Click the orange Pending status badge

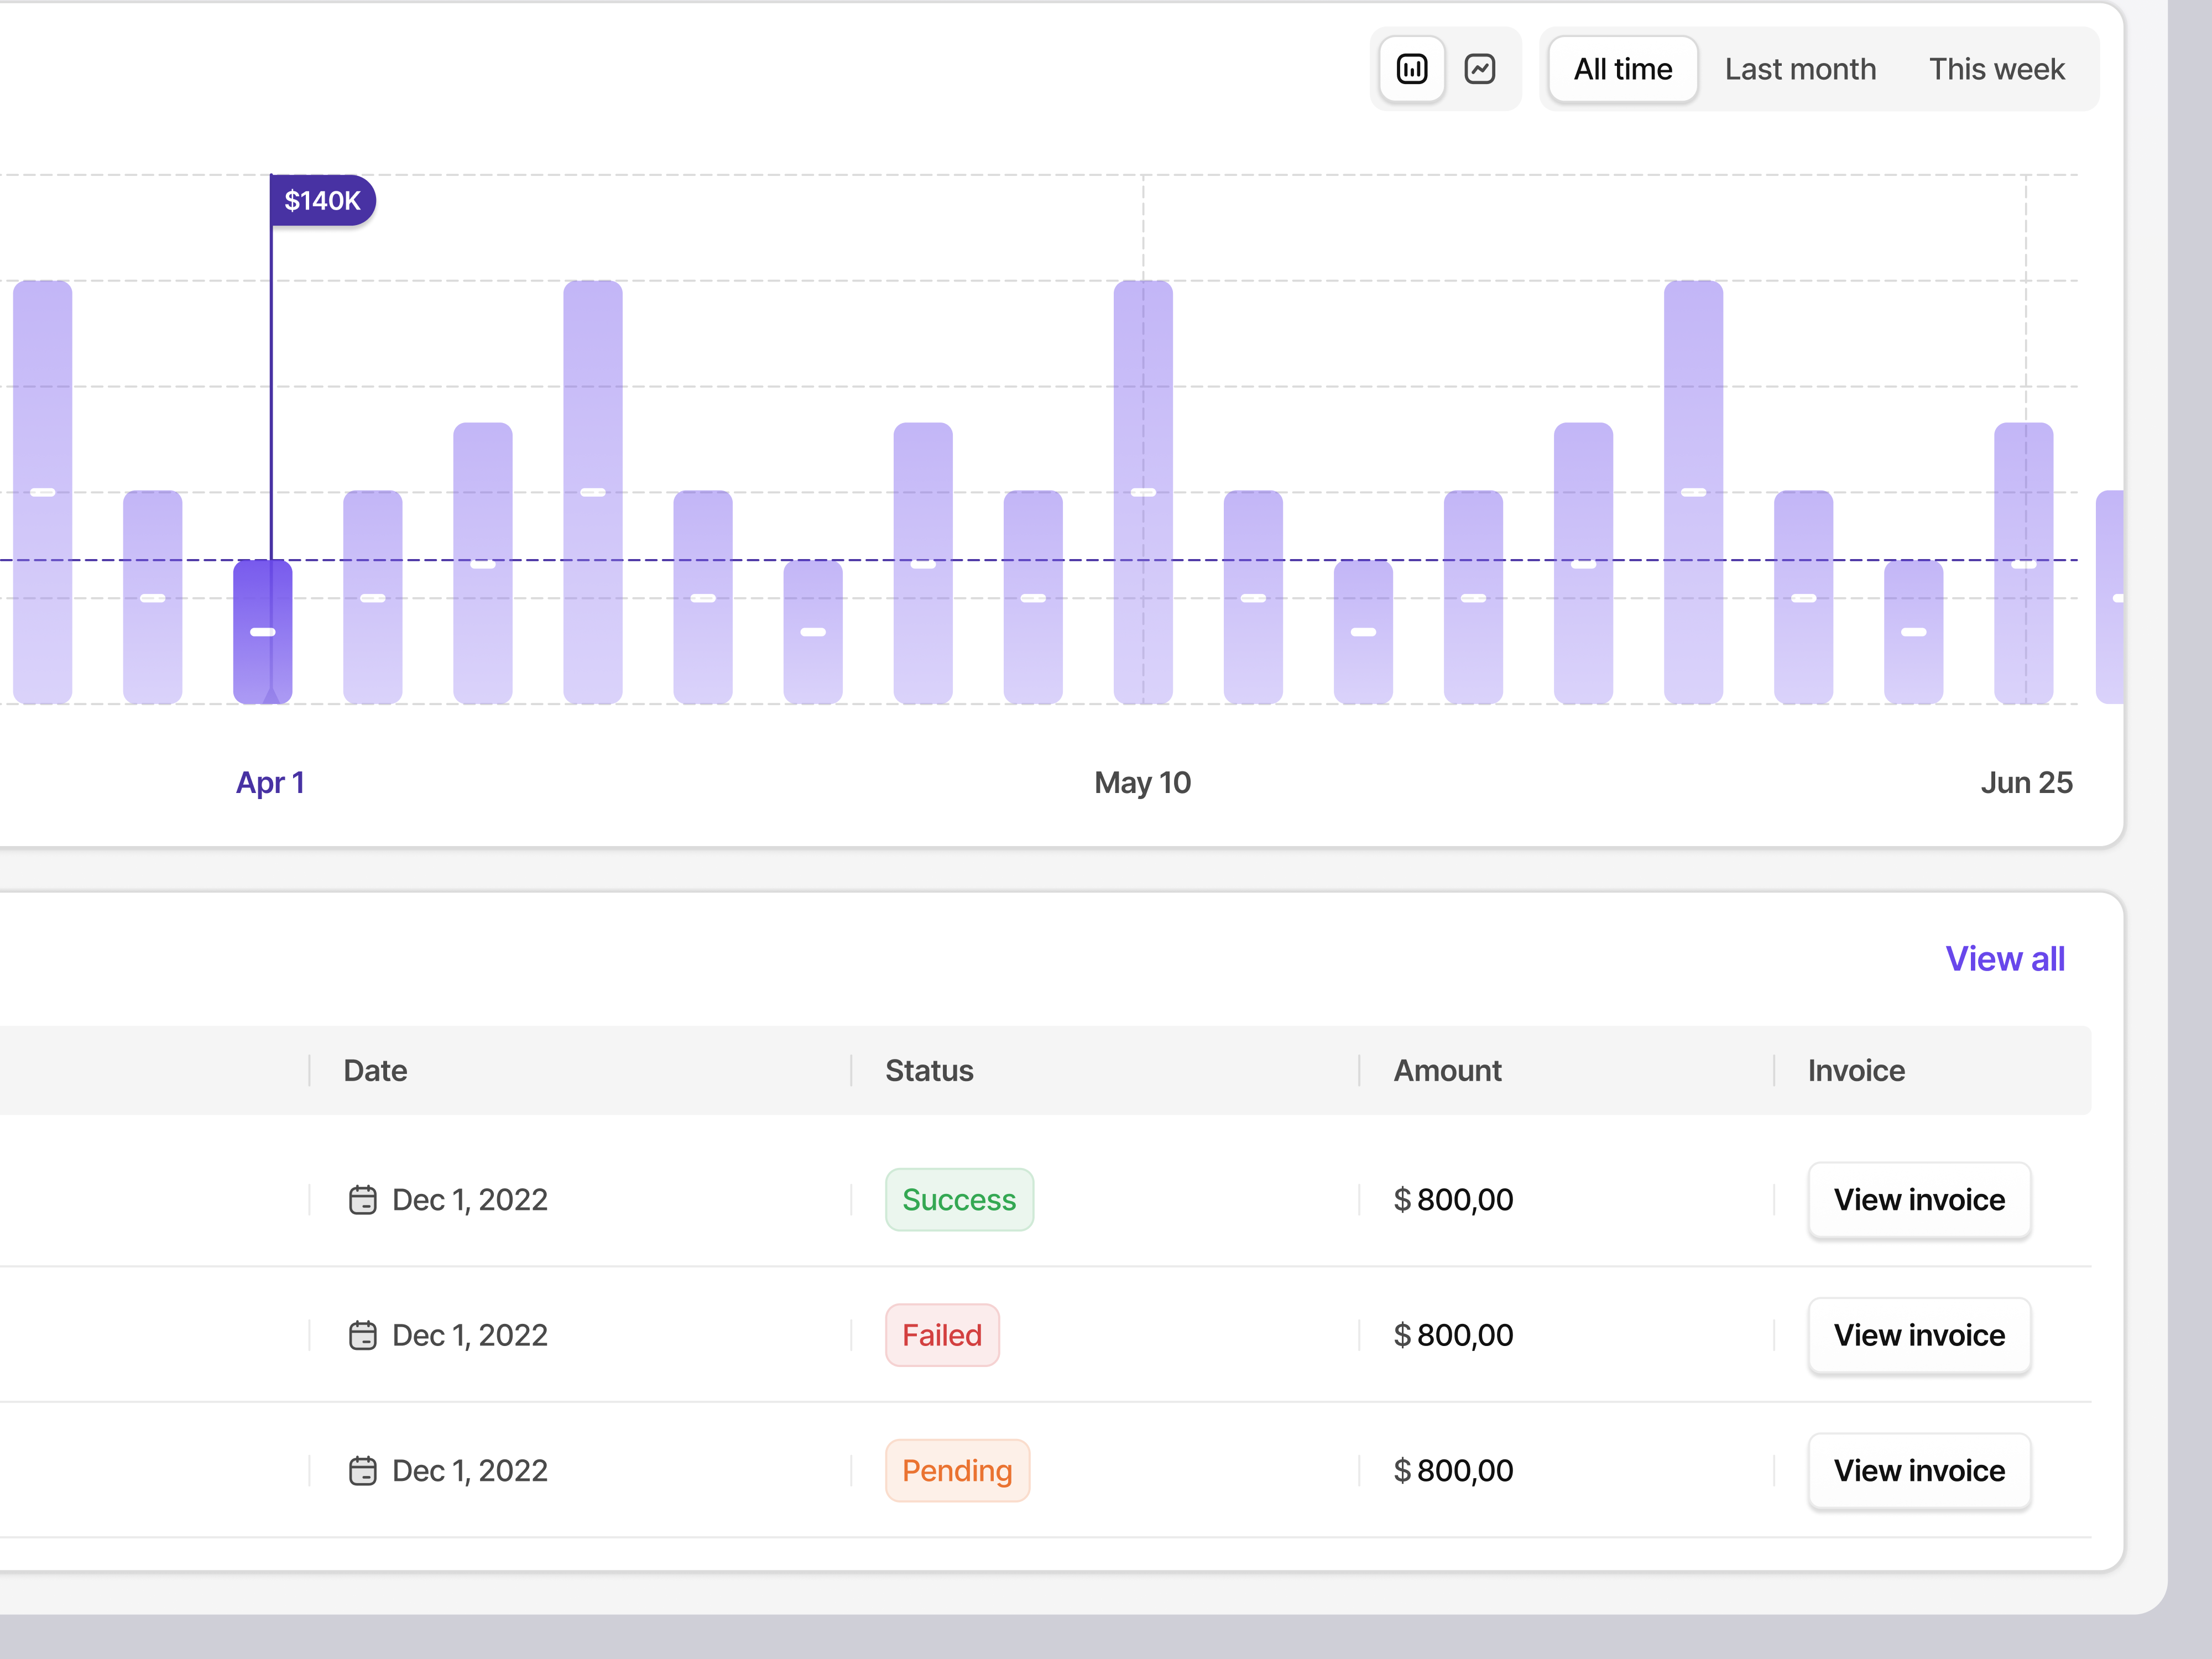956,1470
